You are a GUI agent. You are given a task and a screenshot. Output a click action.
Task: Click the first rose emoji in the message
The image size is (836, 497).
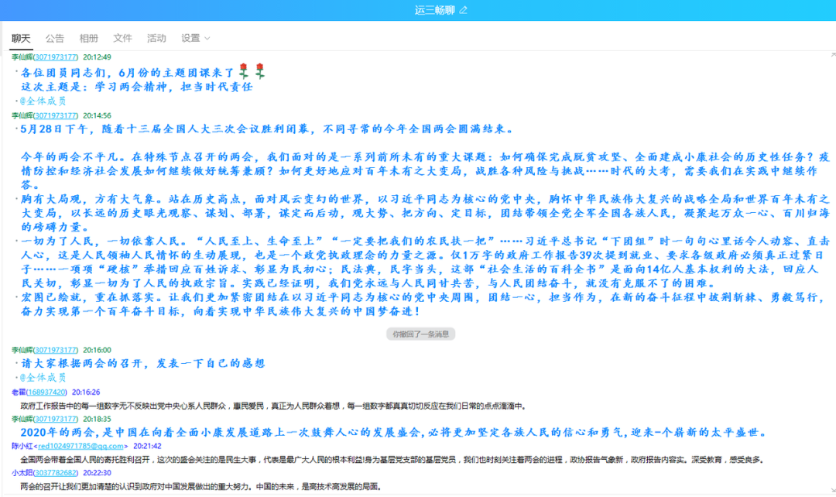click(244, 72)
